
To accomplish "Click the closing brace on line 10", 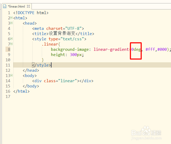I will point(43,60).
